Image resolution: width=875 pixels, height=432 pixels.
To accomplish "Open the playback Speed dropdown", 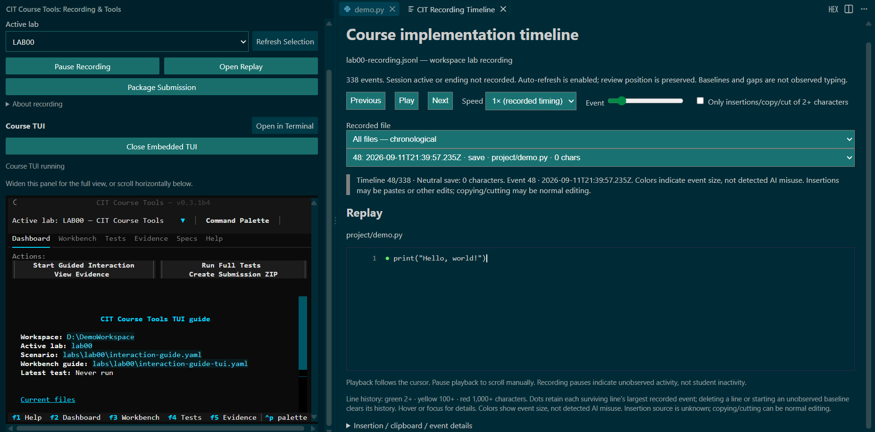I will (531, 101).
